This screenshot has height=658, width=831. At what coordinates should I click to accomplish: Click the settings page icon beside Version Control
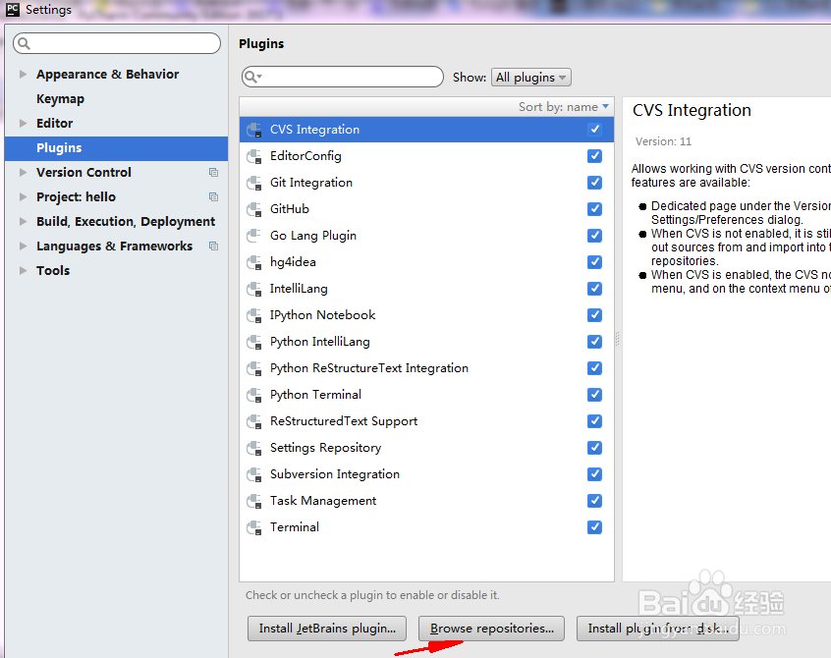(212, 172)
